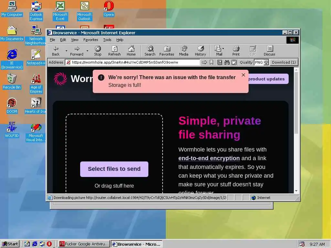Go to the Home page
This screenshot has width=331, height=248.
point(131,51)
